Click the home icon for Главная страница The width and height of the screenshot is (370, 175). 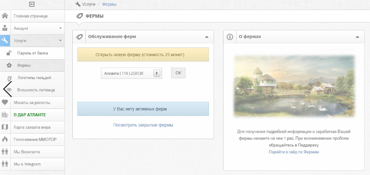tap(5, 16)
